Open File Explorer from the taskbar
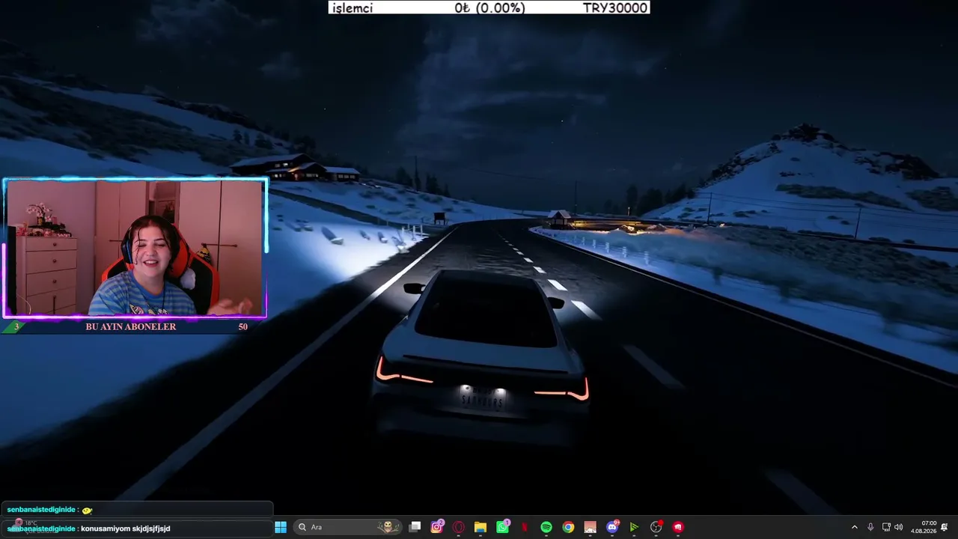 pos(480,527)
